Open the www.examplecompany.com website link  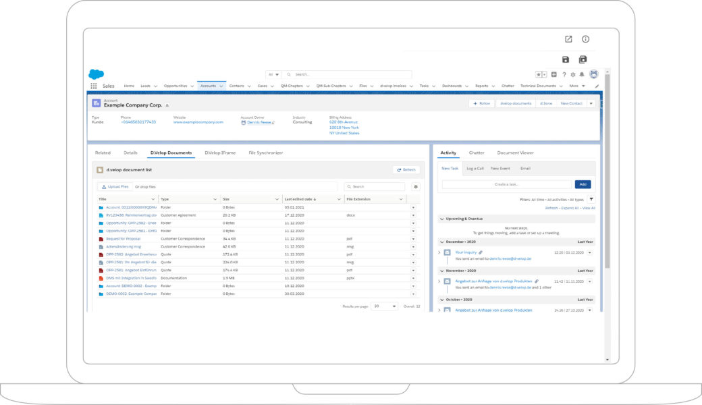click(198, 122)
